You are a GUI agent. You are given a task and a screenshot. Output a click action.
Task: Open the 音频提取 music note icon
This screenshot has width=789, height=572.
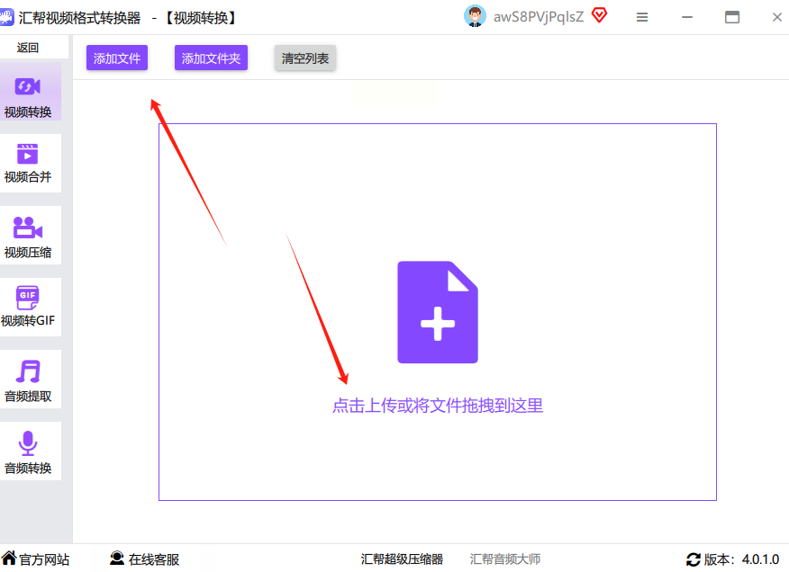28,371
